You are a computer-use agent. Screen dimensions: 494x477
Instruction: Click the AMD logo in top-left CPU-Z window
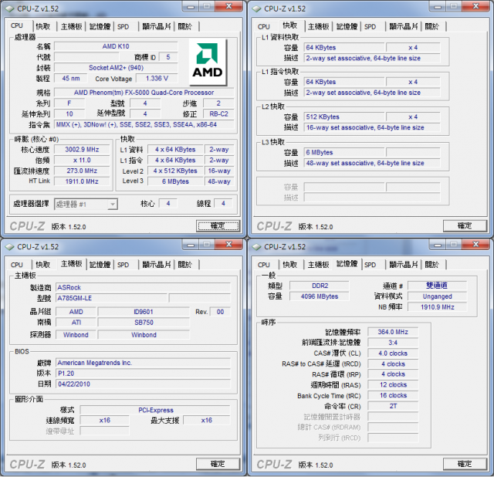(x=208, y=62)
